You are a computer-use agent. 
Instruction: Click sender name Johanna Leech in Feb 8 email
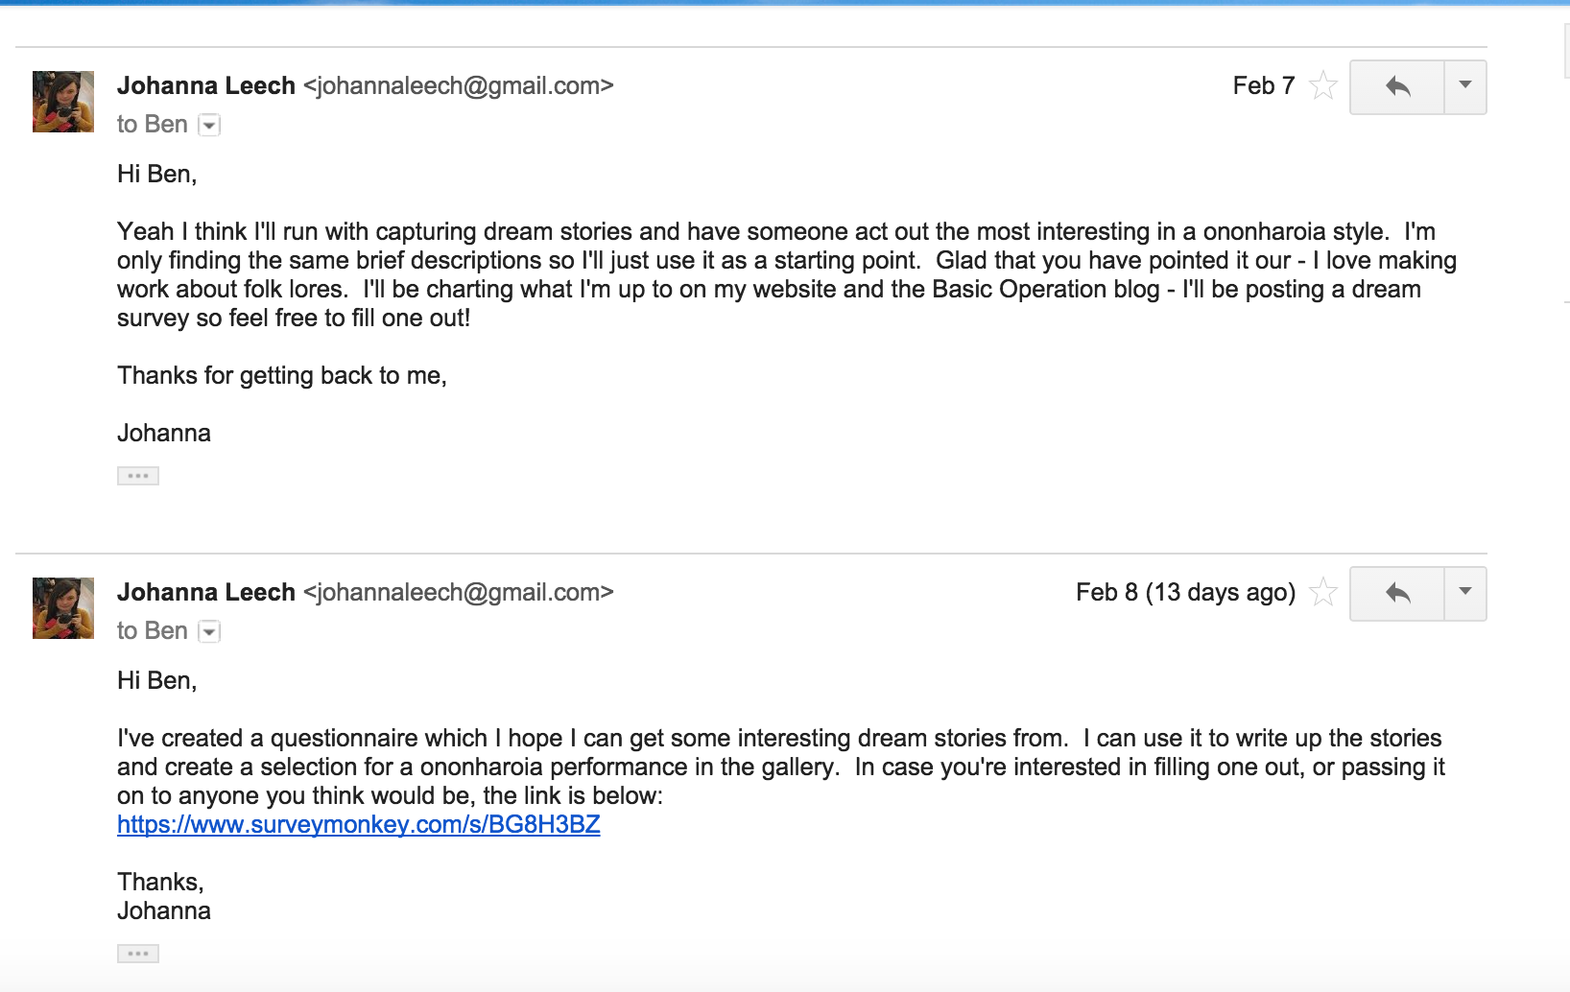(x=206, y=593)
